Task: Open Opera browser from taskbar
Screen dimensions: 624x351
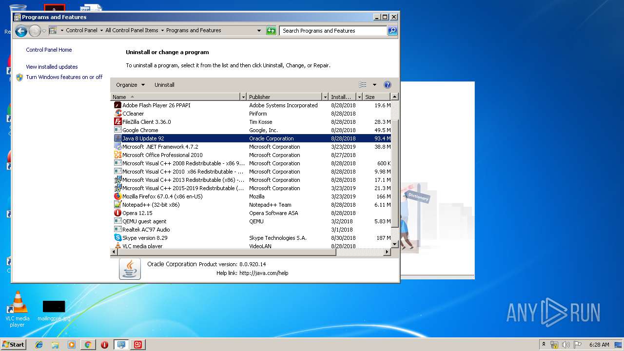Action: [x=104, y=345]
